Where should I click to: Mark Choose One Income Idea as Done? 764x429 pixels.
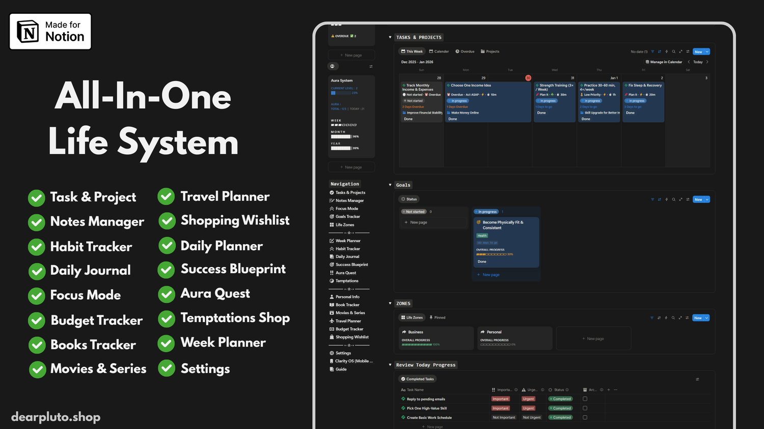453,119
